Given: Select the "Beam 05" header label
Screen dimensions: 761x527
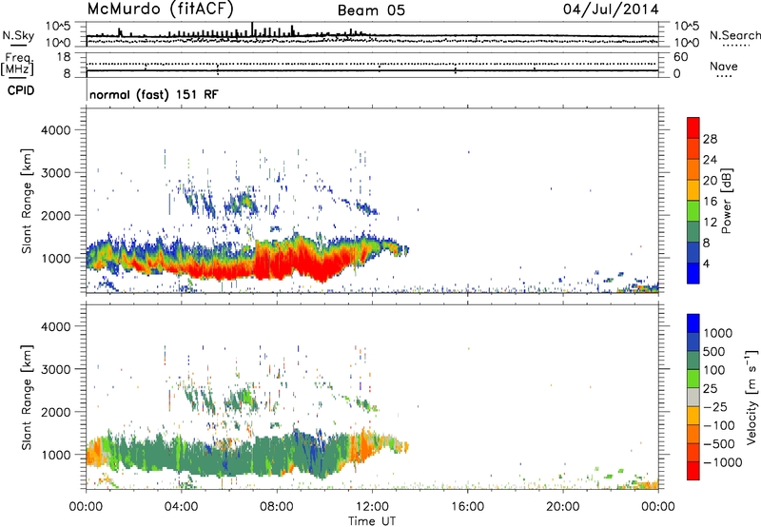Looking at the screenshot, I should click(371, 10).
